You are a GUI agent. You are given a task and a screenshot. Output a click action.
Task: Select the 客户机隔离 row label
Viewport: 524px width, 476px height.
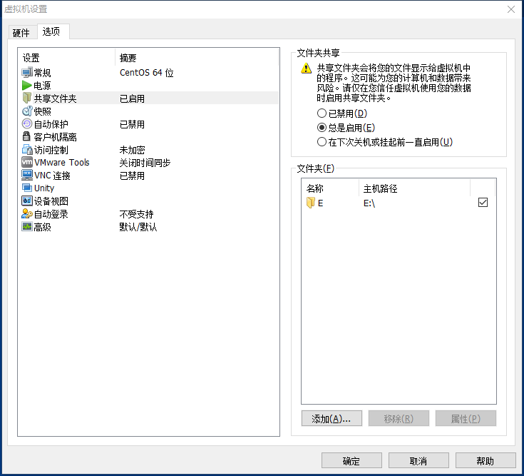pyautogui.click(x=56, y=137)
